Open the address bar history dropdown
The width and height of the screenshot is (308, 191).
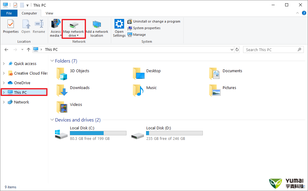[x=232, y=50]
